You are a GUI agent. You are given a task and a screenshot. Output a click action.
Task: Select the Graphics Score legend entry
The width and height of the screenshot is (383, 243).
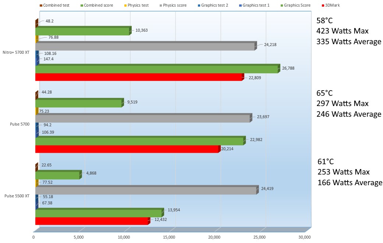(x=298, y=6)
